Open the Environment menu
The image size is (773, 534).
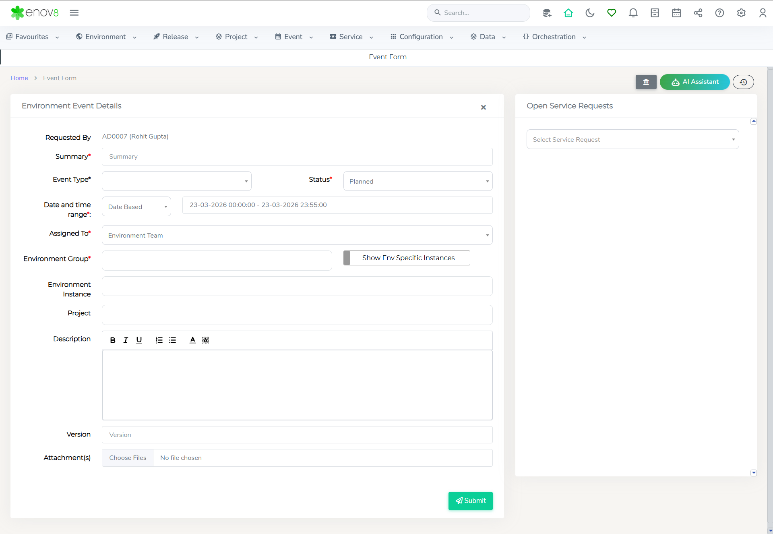[x=106, y=37]
